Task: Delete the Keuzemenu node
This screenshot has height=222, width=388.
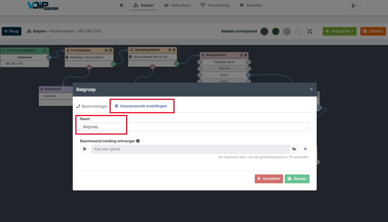Action: (x=246, y=55)
